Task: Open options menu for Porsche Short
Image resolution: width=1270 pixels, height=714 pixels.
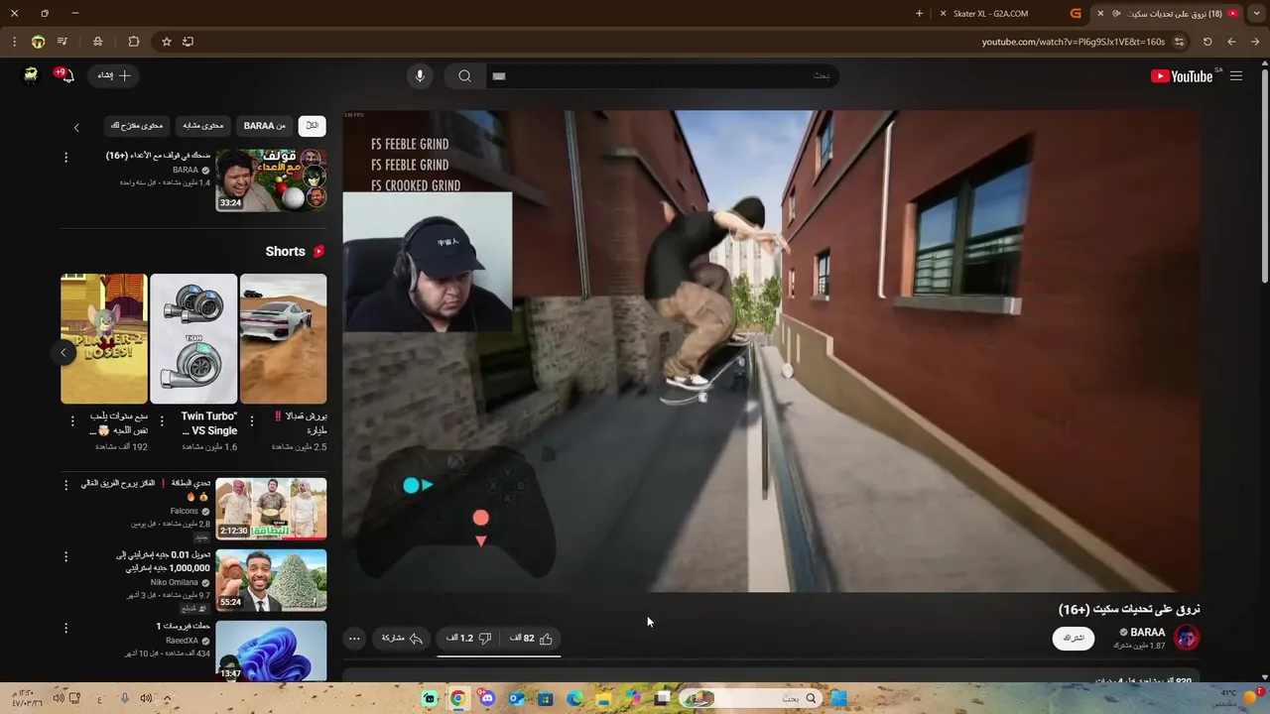Action: coord(251,421)
